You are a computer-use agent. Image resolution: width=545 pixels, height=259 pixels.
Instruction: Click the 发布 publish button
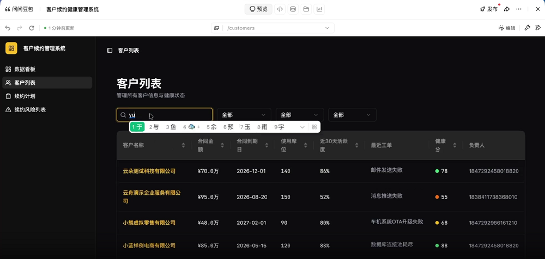coord(489,9)
